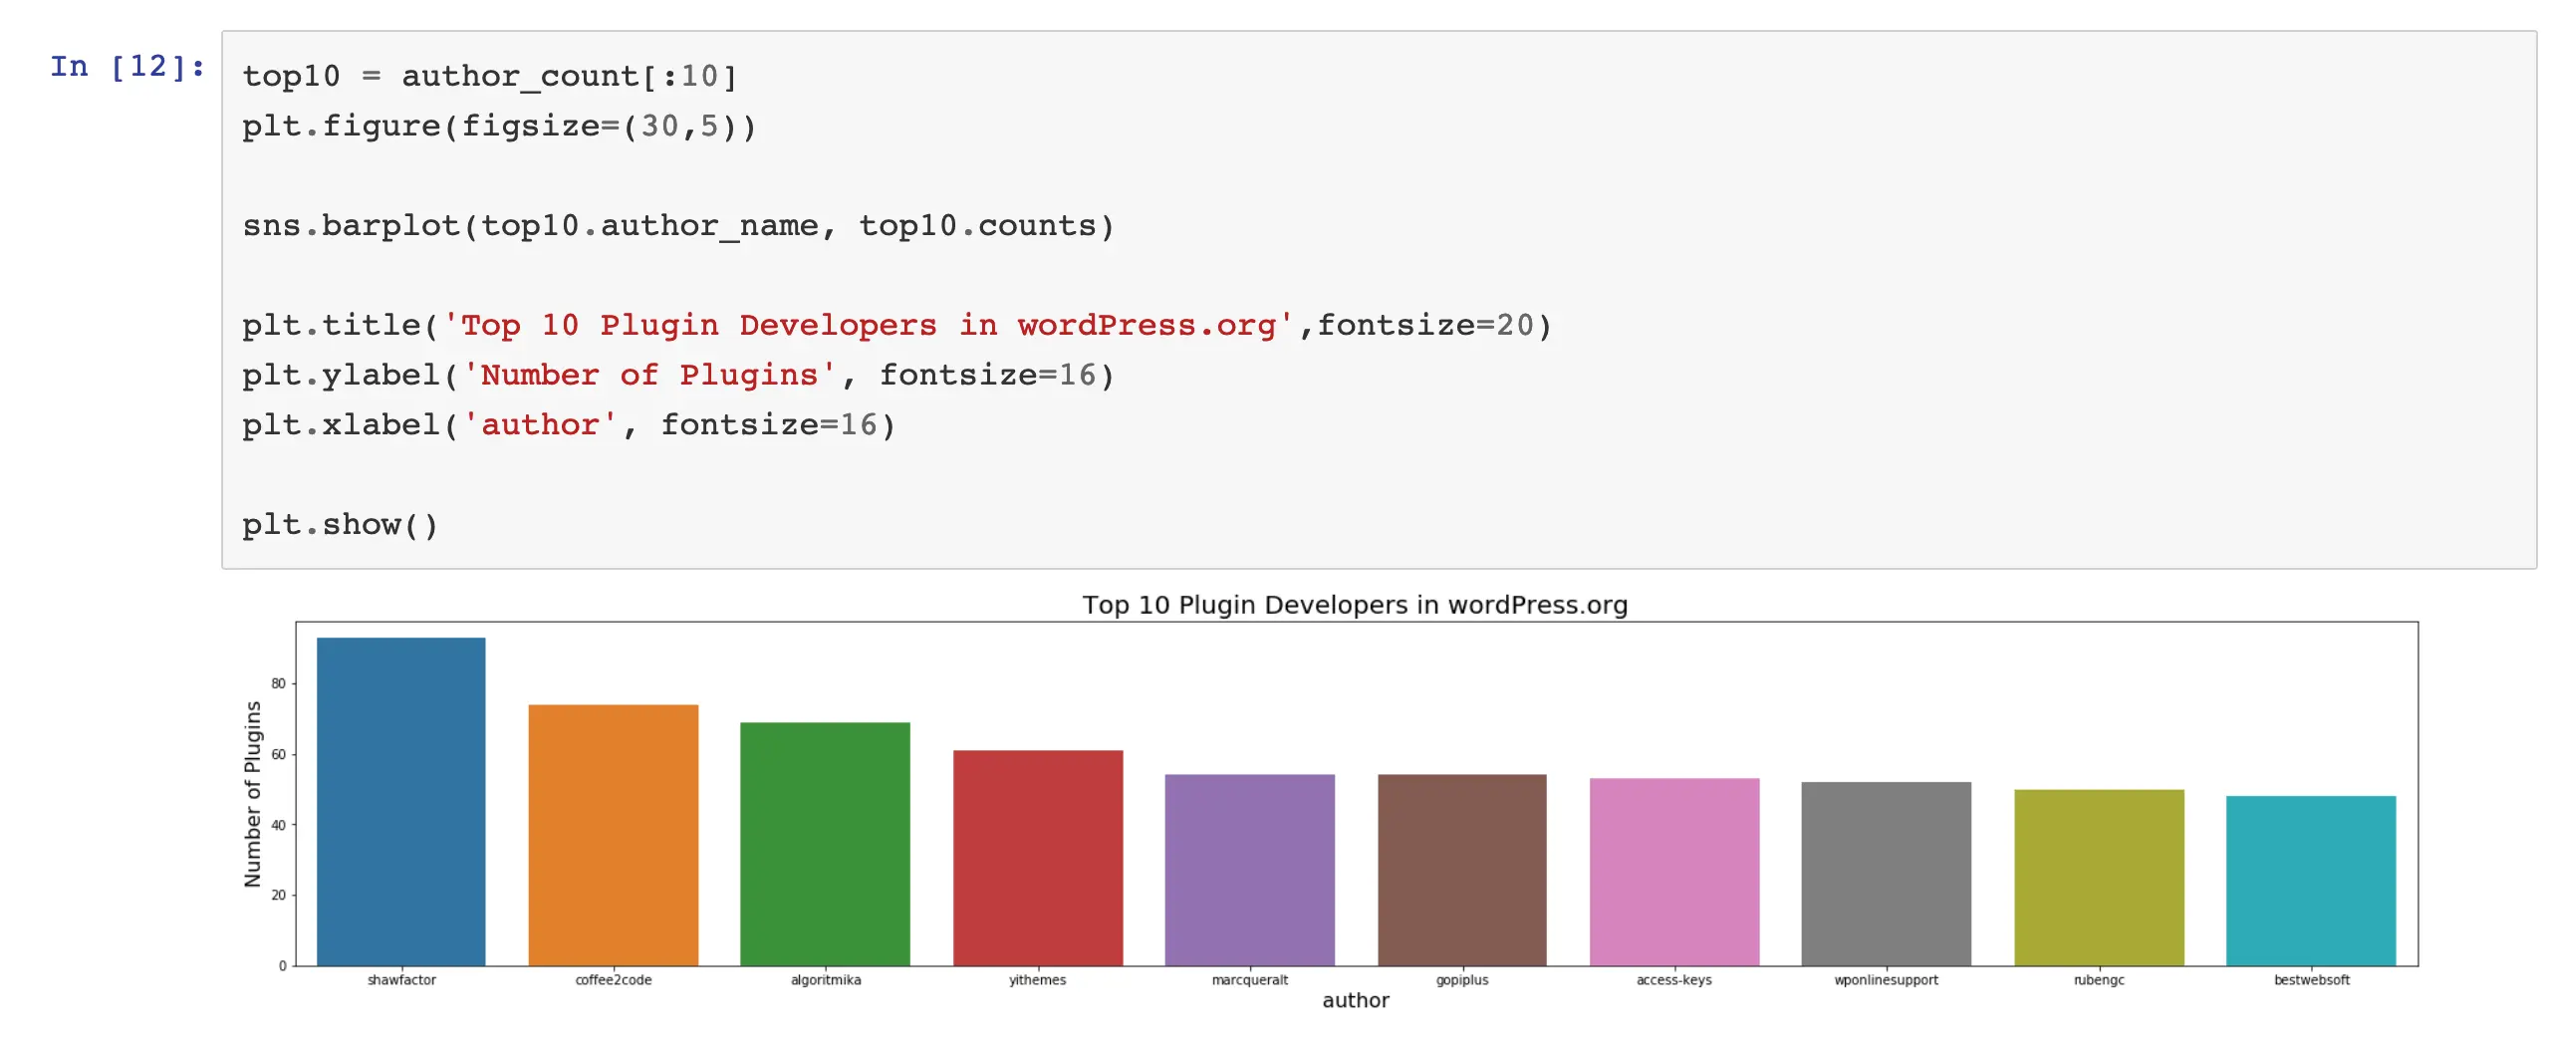
Task: Click the y-axis tick label 20
Action: (278, 896)
